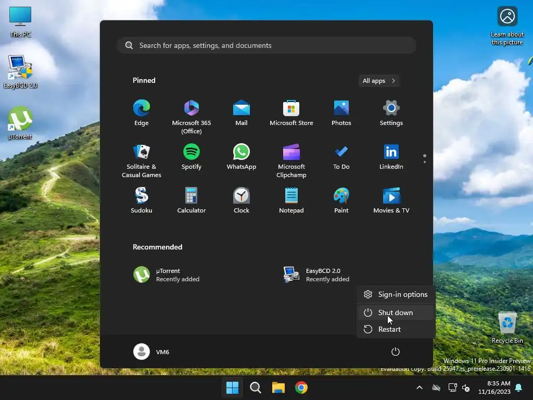Open recommended µTorrent recently added item
Image resolution: width=533 pixels, height=400 pixels.
(x=167, y=275)
